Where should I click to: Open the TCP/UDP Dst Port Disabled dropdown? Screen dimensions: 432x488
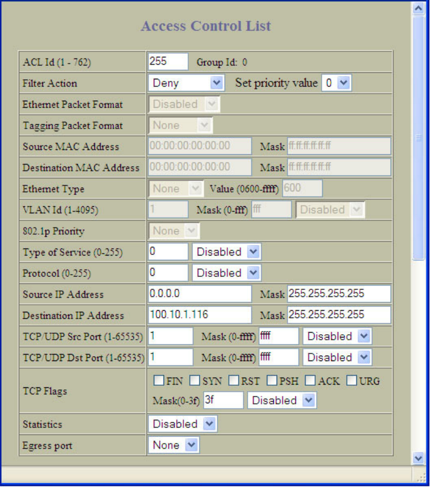click(x=337, y=358)
